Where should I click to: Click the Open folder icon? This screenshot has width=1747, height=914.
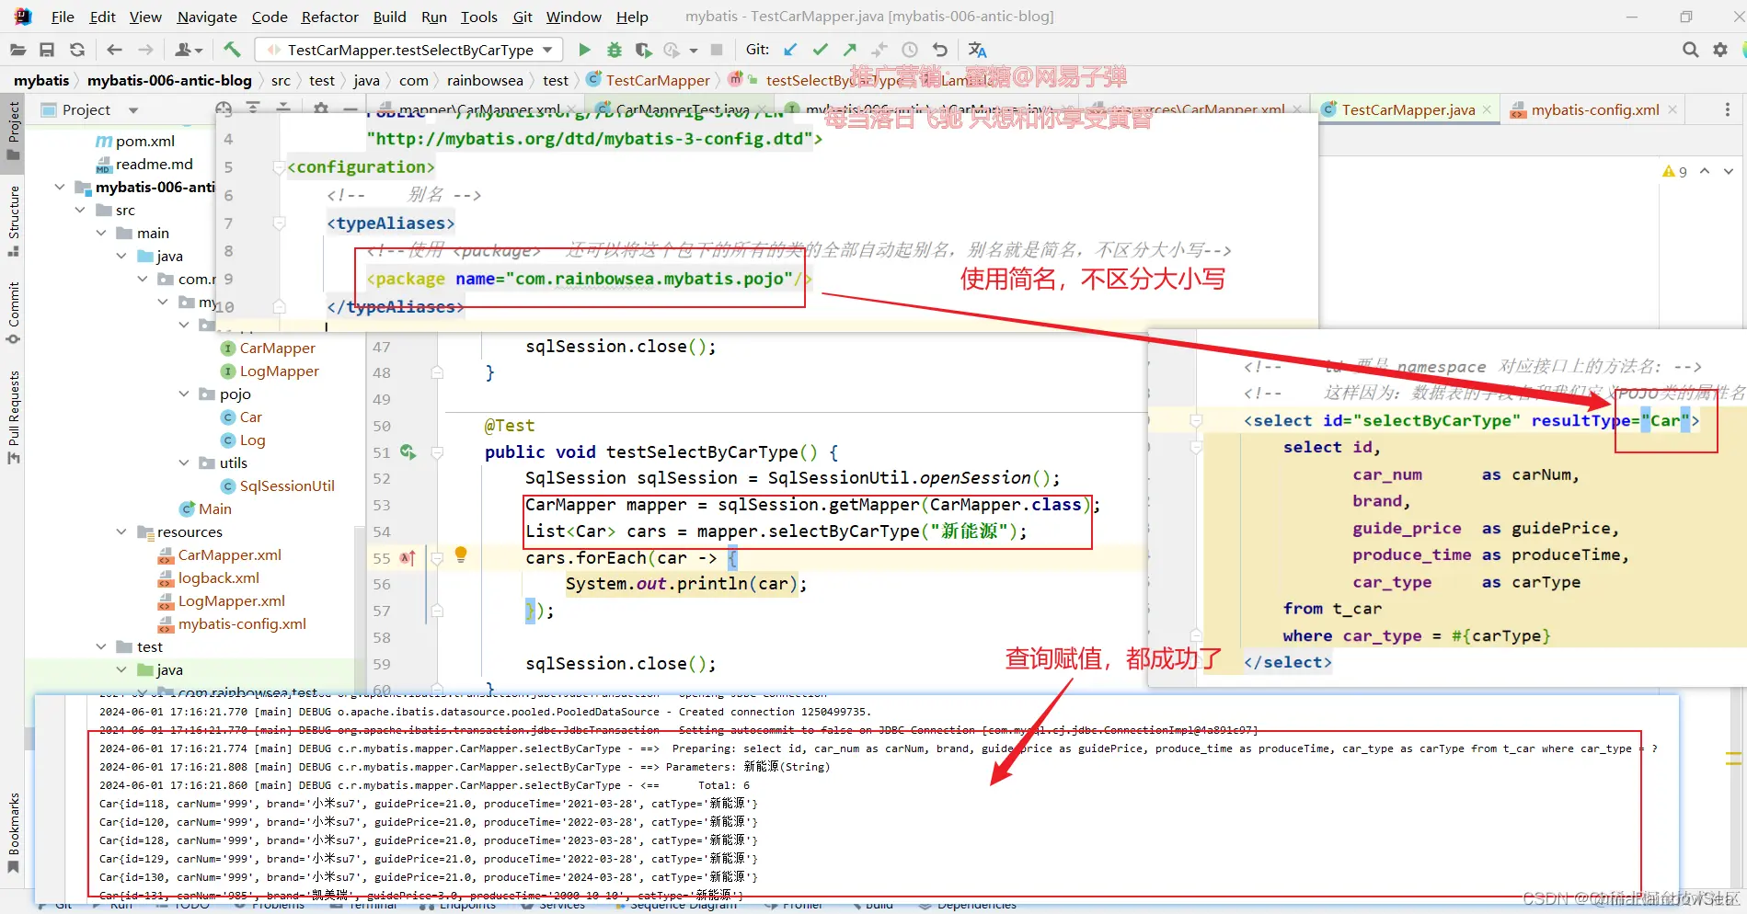pyautogui.click(x=17, y=50)
